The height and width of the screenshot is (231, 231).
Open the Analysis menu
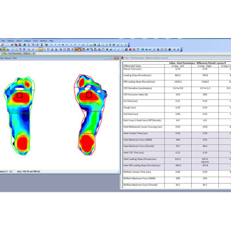[x=27, y=41]
